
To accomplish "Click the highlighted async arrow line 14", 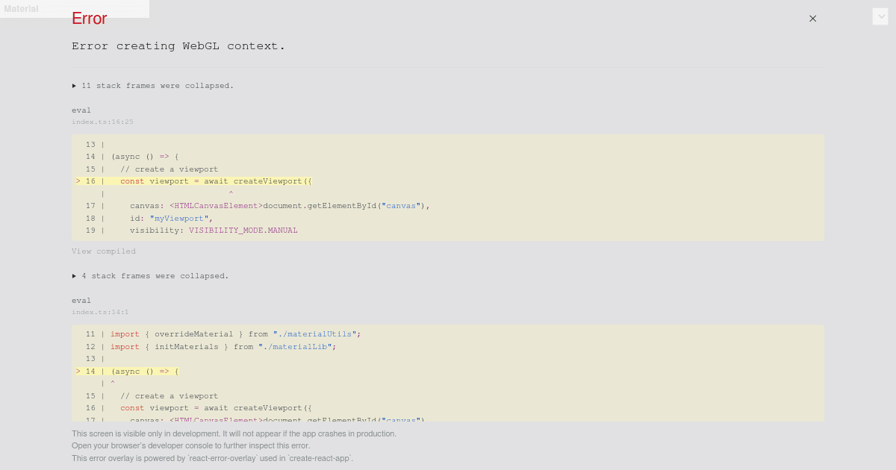I will click(x=142, y=371).
